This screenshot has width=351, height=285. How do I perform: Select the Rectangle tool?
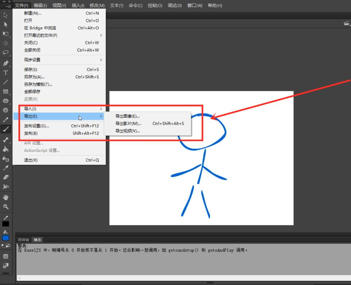(6, 91)
